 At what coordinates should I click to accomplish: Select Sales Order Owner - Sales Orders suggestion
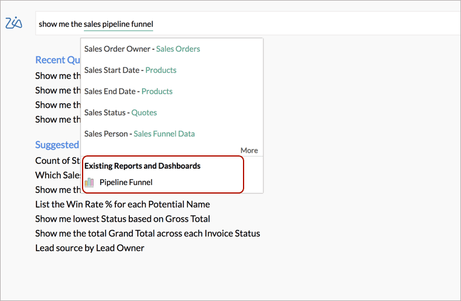pos(142,49)
